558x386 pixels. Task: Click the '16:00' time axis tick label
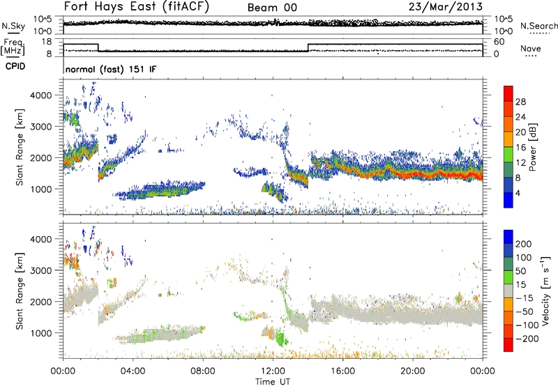342,371
